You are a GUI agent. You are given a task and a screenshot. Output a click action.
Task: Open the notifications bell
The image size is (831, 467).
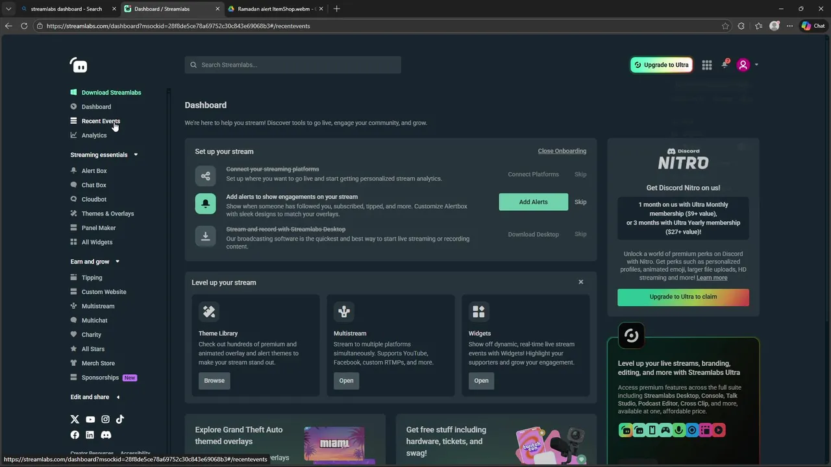pyautogui.click(x=725, y=64)
